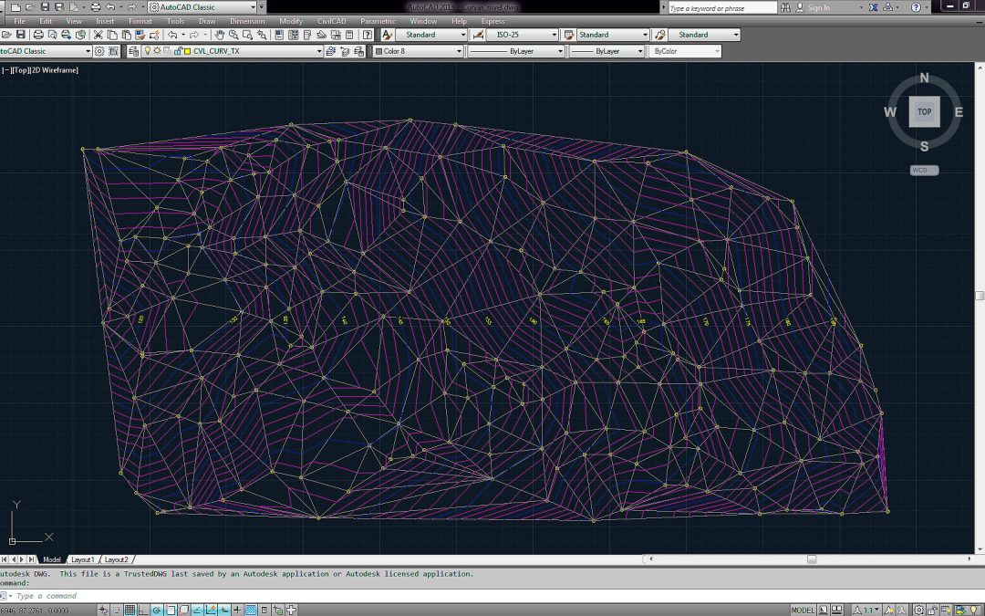Click the binoculars search icon
This screenshot has height=616, width=985.
786,7
